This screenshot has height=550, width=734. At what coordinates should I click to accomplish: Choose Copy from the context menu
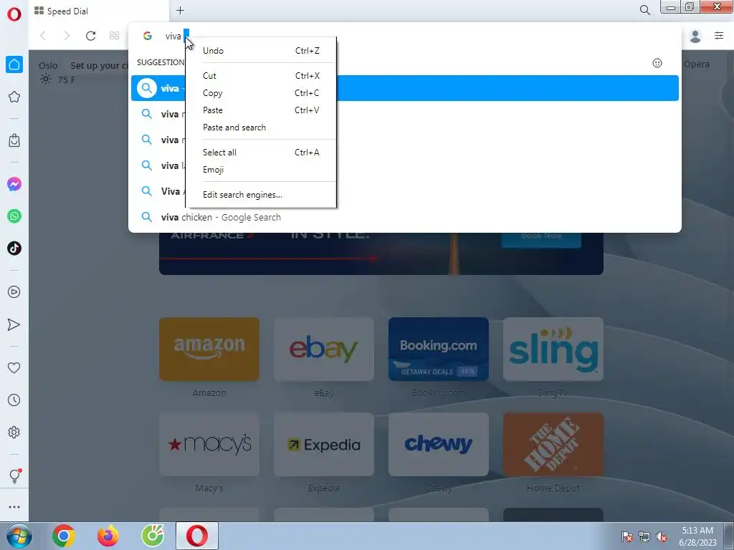261,93
